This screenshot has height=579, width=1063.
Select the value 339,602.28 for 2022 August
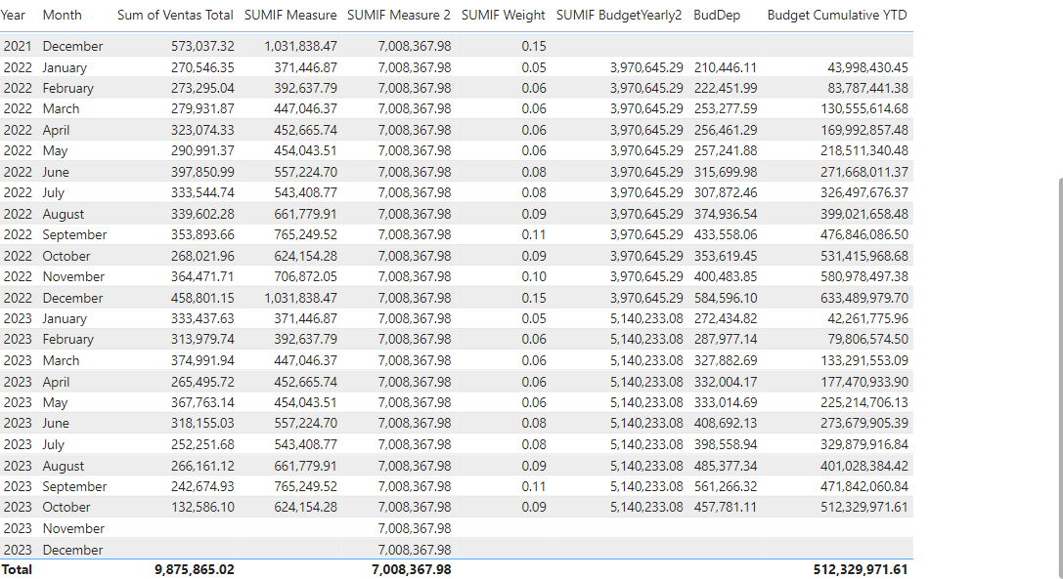tap(202, 214)
